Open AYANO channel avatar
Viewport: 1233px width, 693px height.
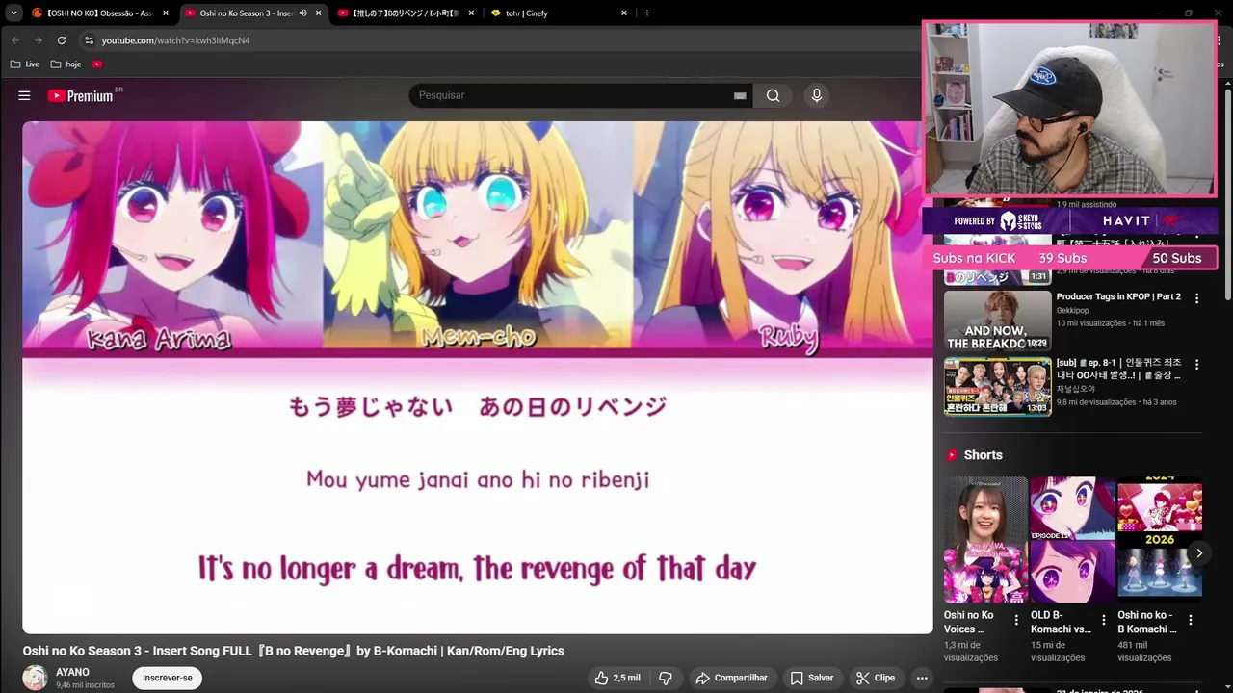tap(36, 678)
